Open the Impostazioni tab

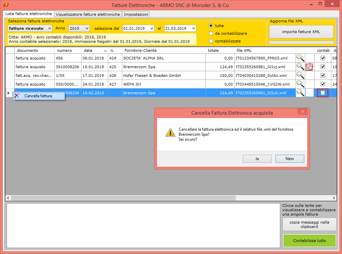coord(136,14)
